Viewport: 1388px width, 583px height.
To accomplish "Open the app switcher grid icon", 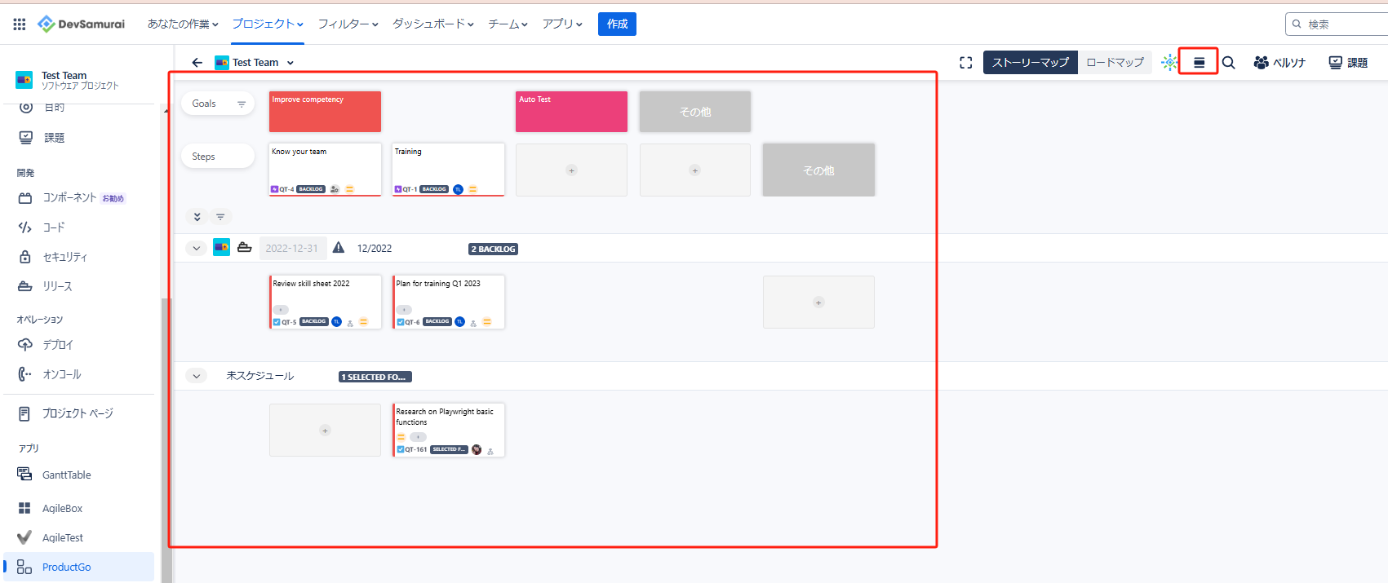I will tap(20, 24).
